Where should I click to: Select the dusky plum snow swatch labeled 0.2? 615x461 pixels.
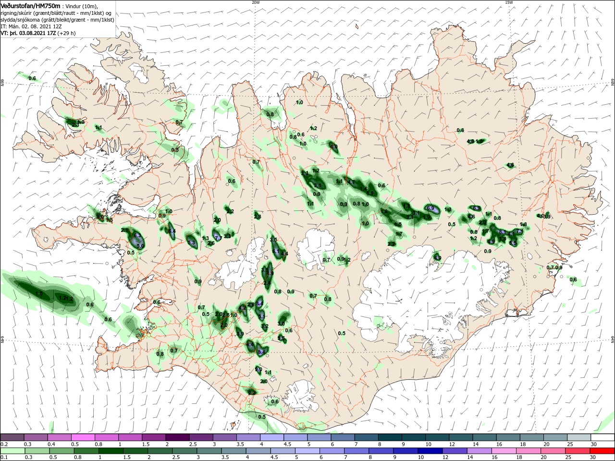coord(12,437)
